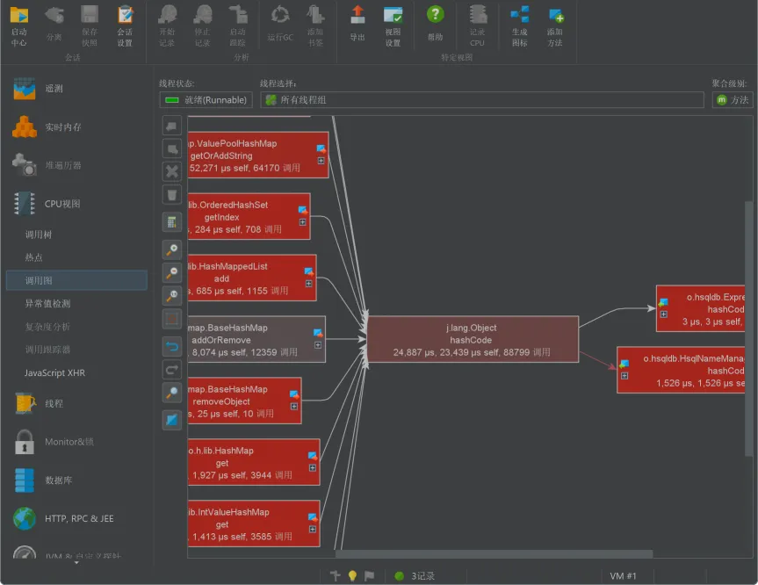Click call icon on OrderedHashSet getIndex node
Viewport: 758px width, 585px height.
303,210
